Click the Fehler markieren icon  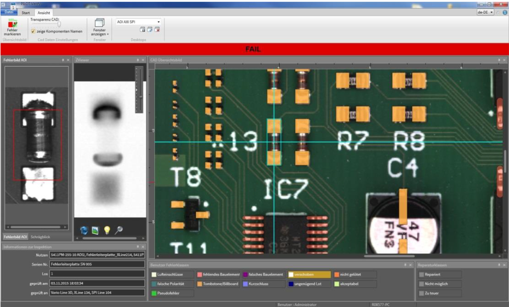click(12, 24)
